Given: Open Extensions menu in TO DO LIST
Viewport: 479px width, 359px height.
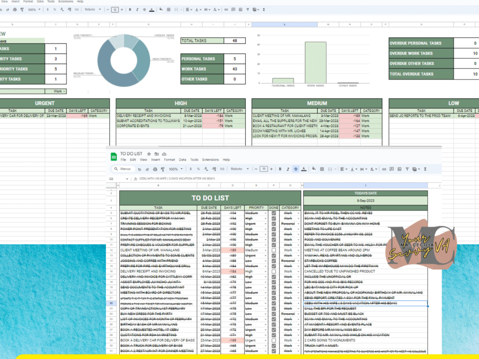Looking at the screenshot, I should pos(210,160).
